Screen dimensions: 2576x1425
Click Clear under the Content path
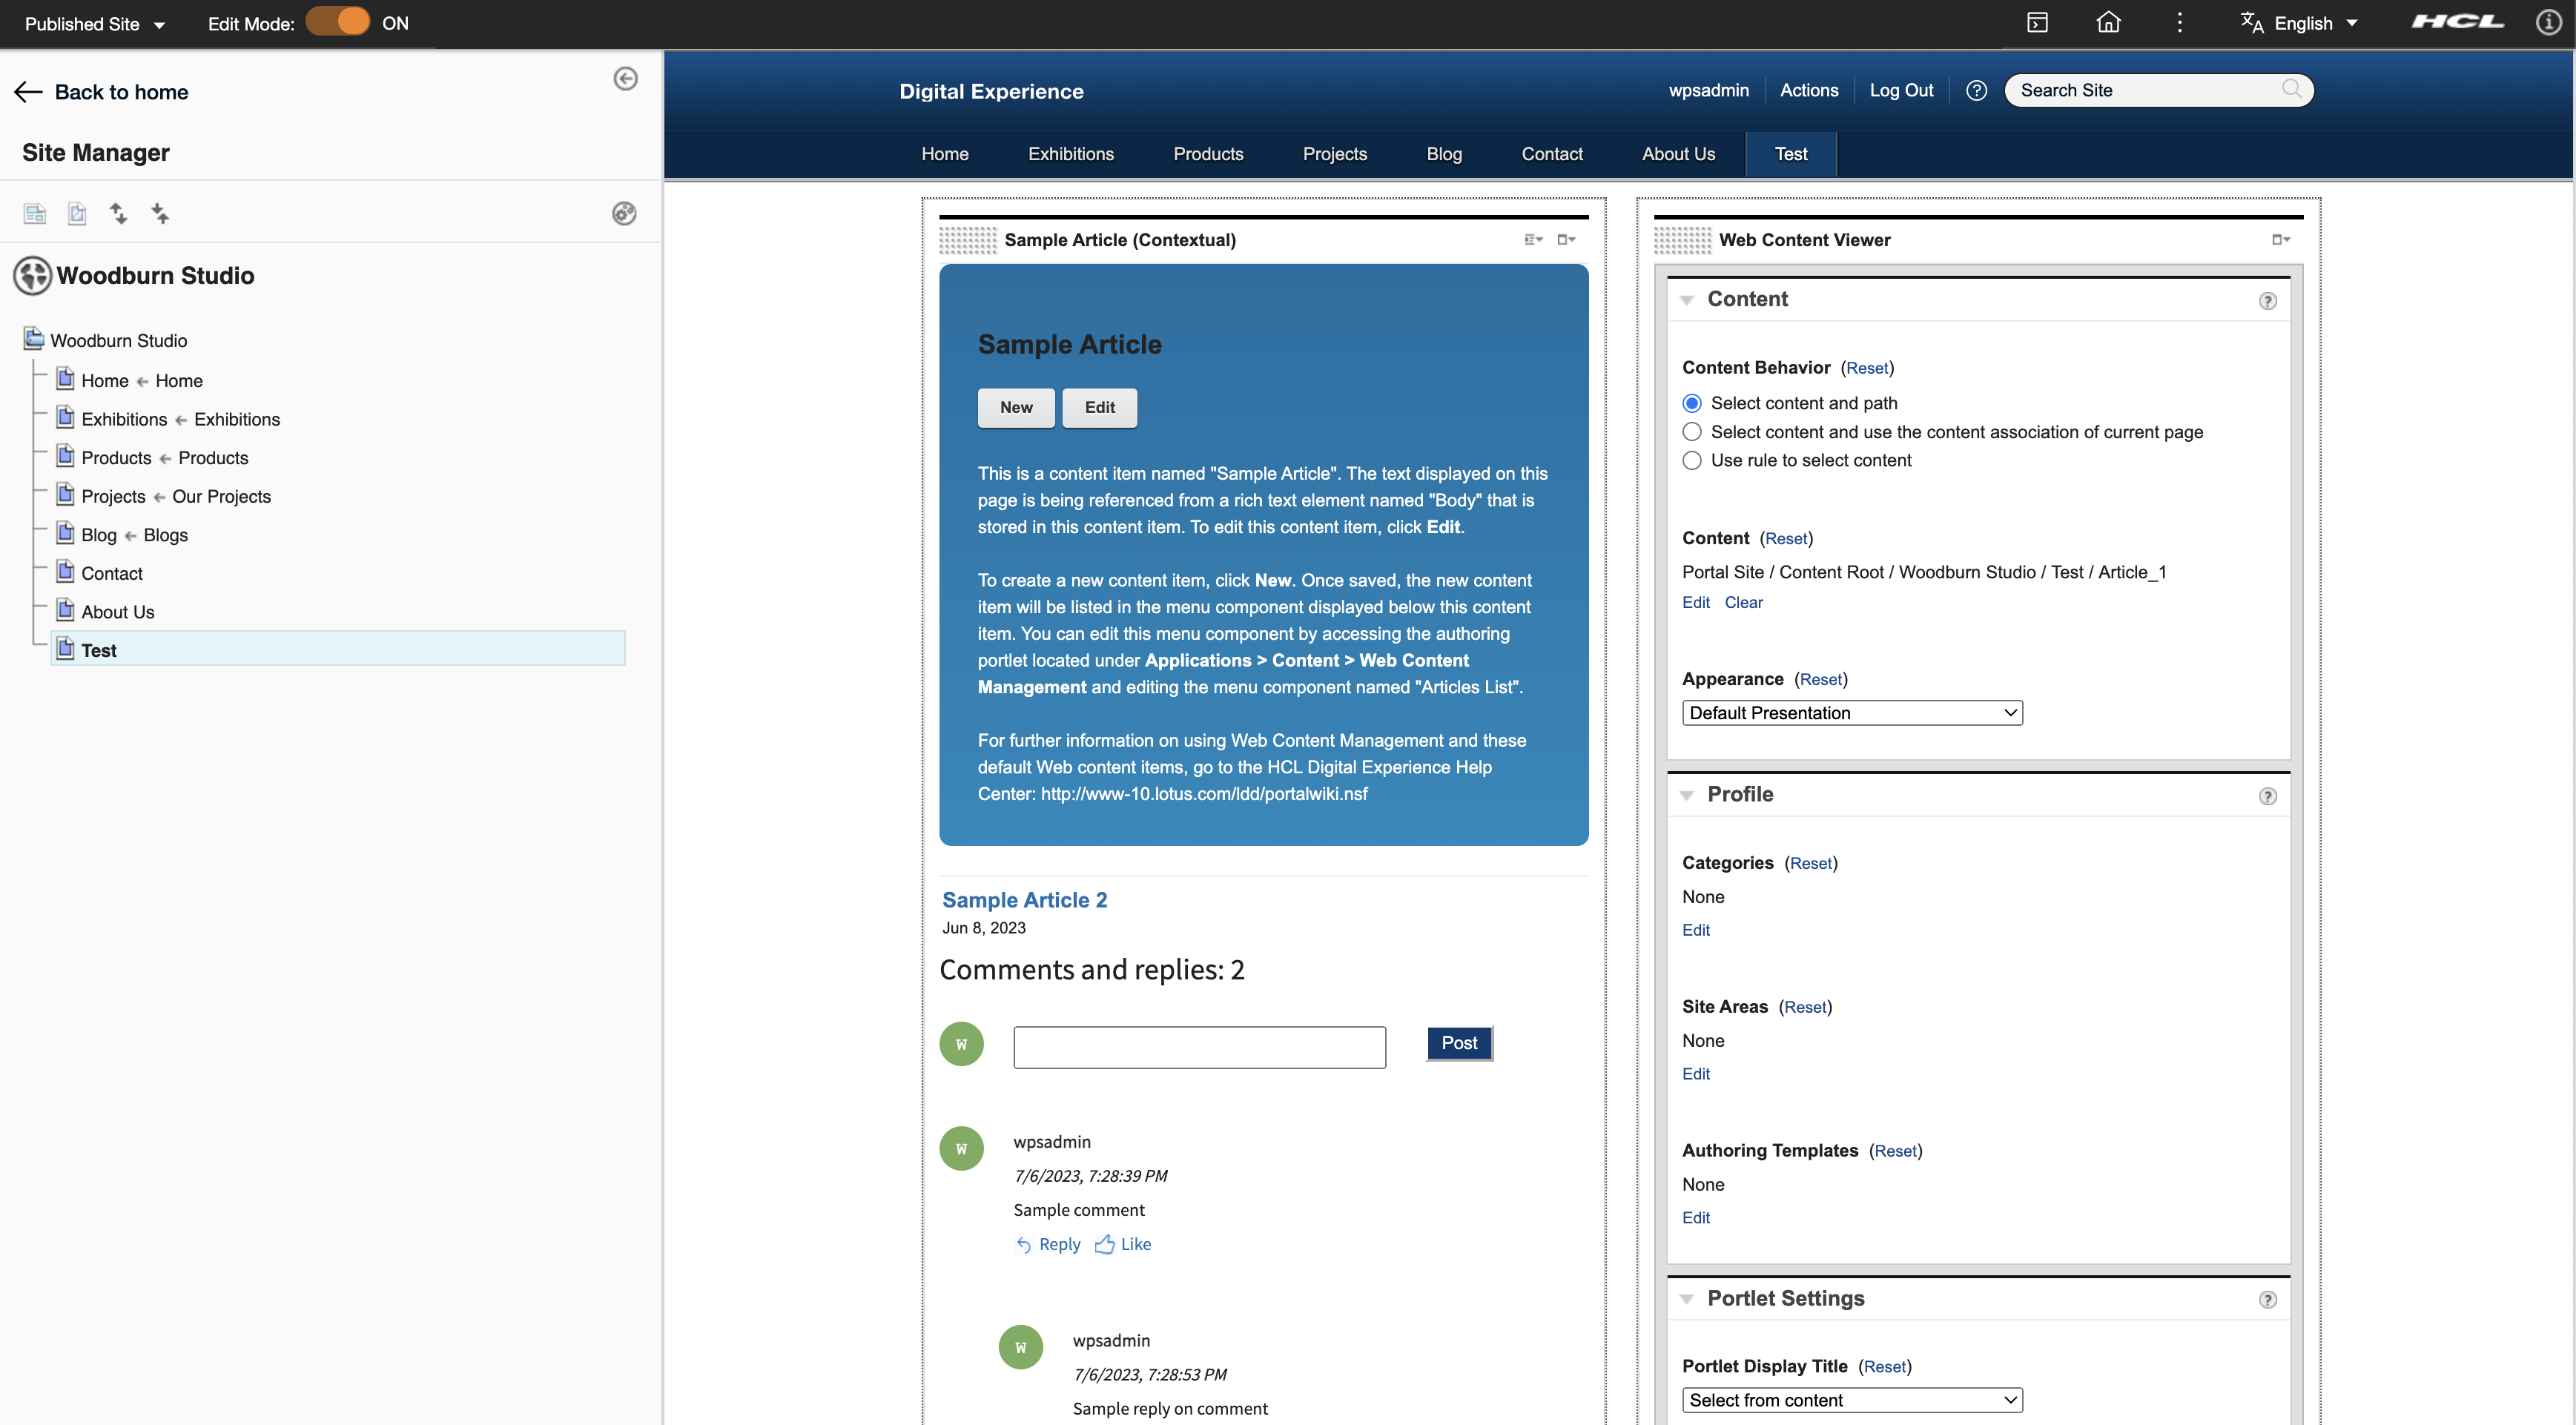pyautogui.click(x=1744, y=602)
